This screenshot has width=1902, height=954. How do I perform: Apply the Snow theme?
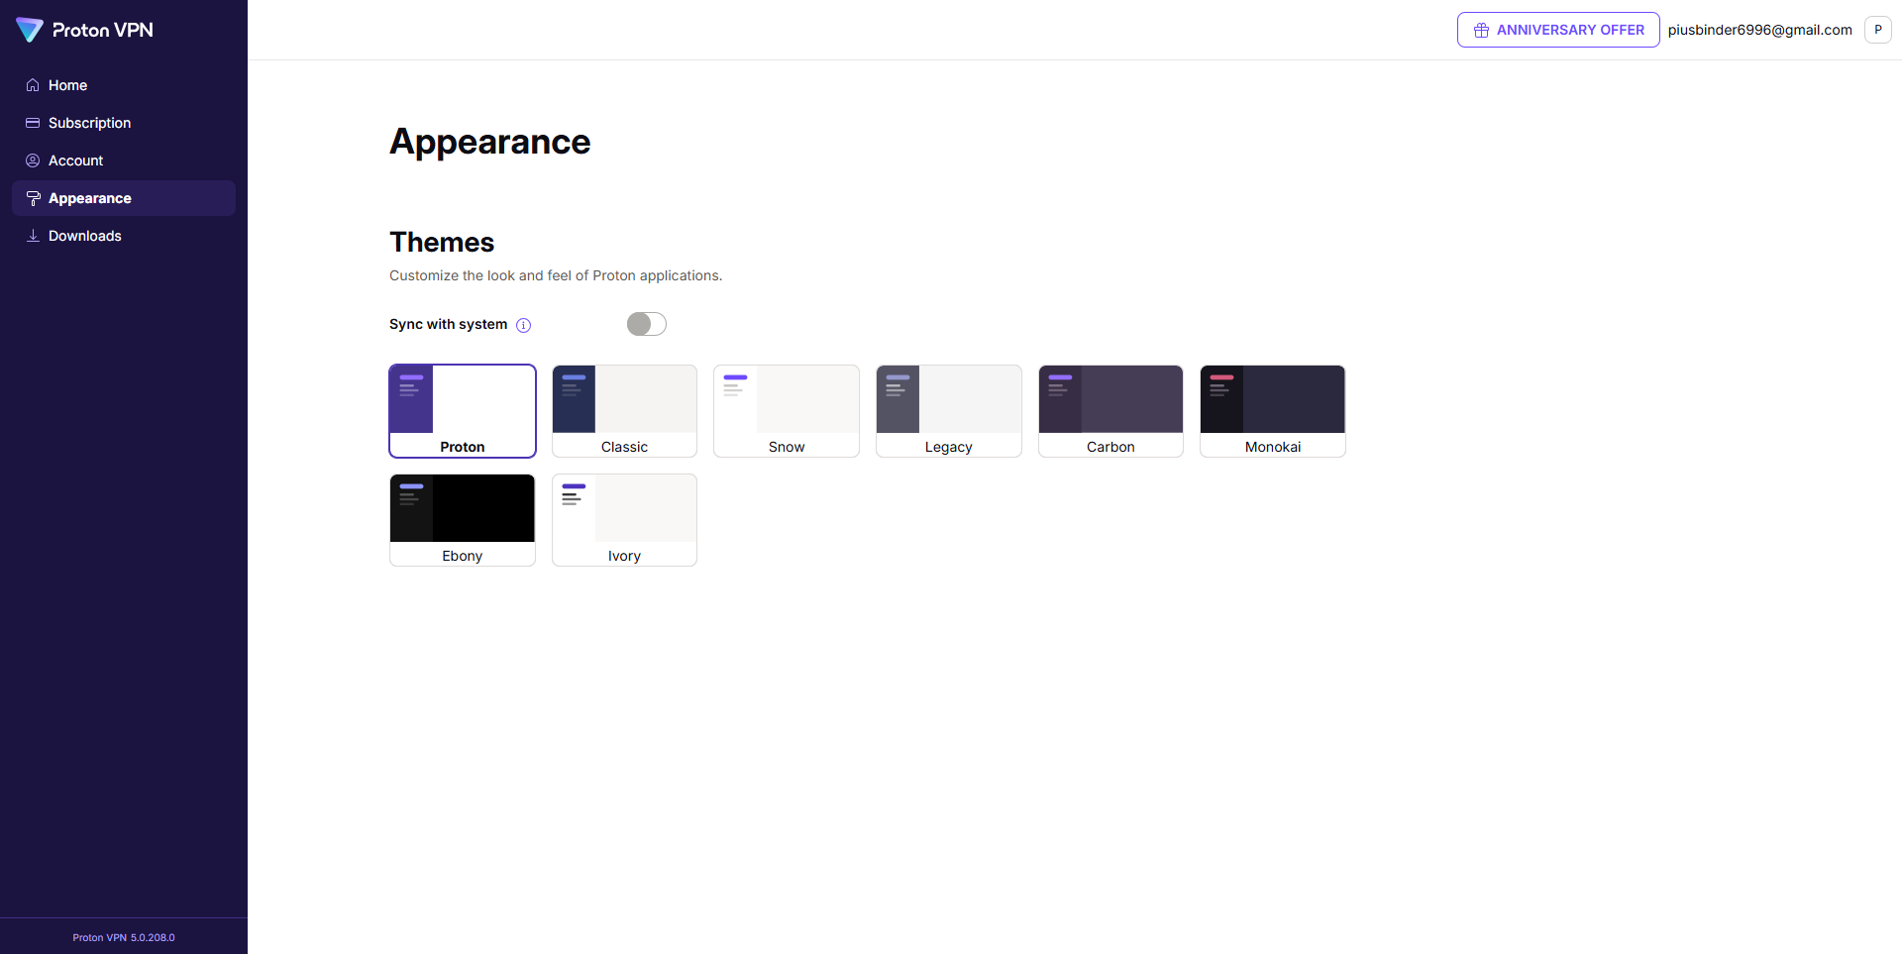pyautogui.click(x=787, y=411)
